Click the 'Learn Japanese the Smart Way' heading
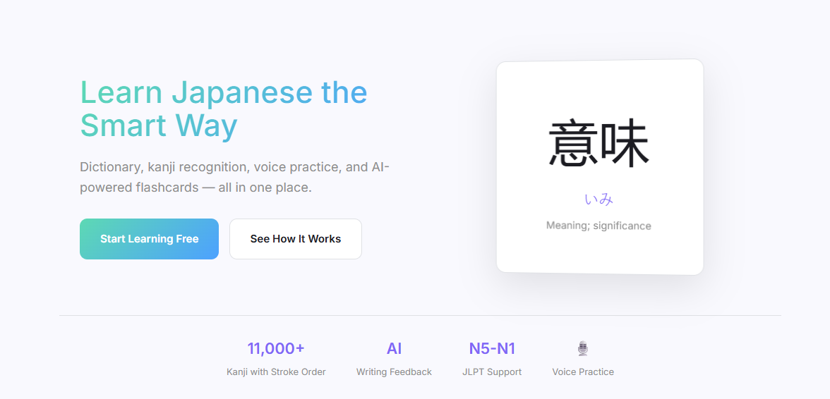The image size is (830, 399). tap(223, 109)
